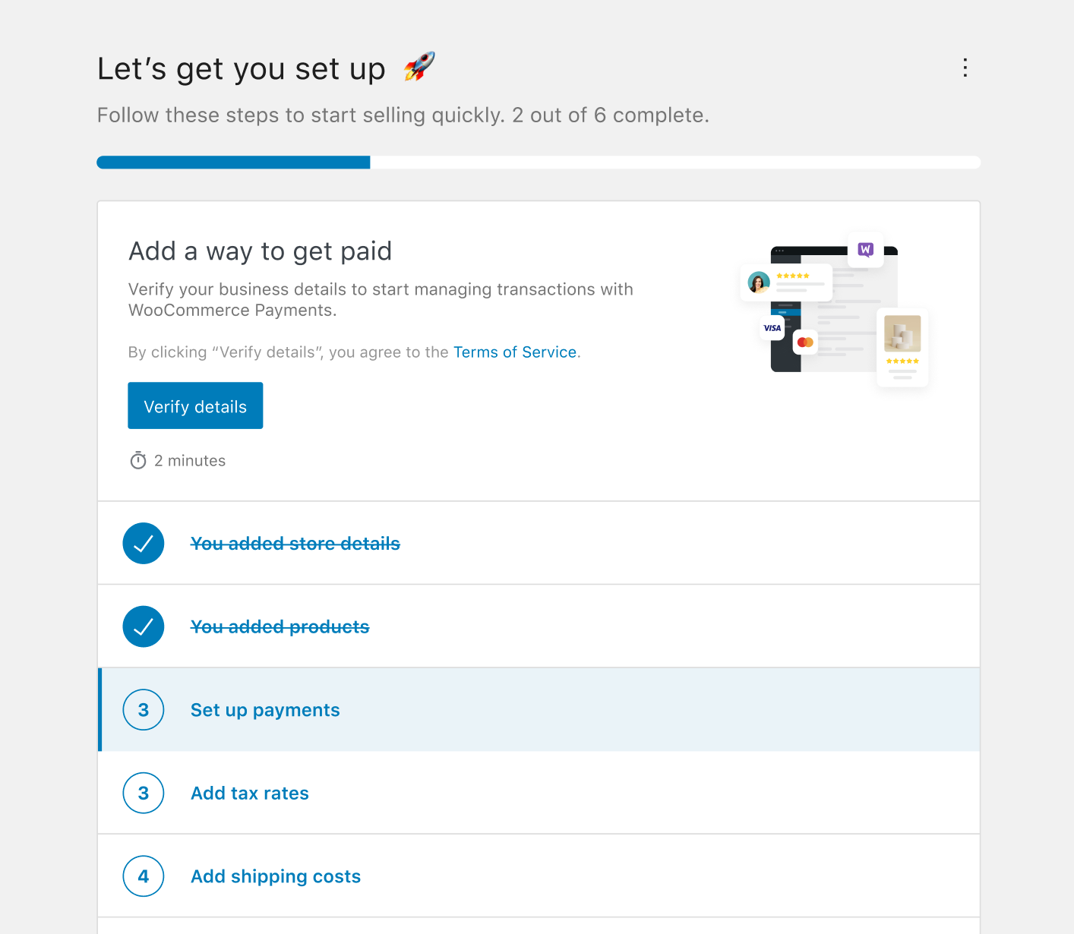Click the product review card with stars
Viewport: 1074px width, 934px height.
[x=902, y=348]
